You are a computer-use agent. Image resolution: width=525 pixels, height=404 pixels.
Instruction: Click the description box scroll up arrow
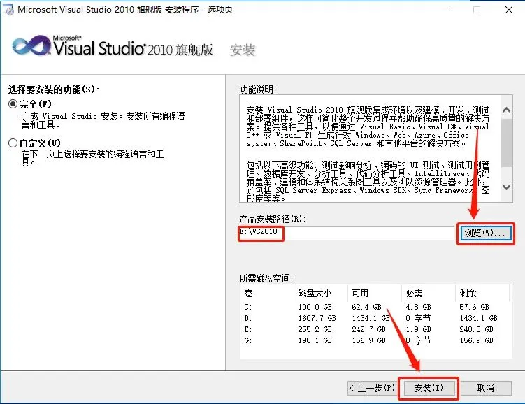(507, 110)
